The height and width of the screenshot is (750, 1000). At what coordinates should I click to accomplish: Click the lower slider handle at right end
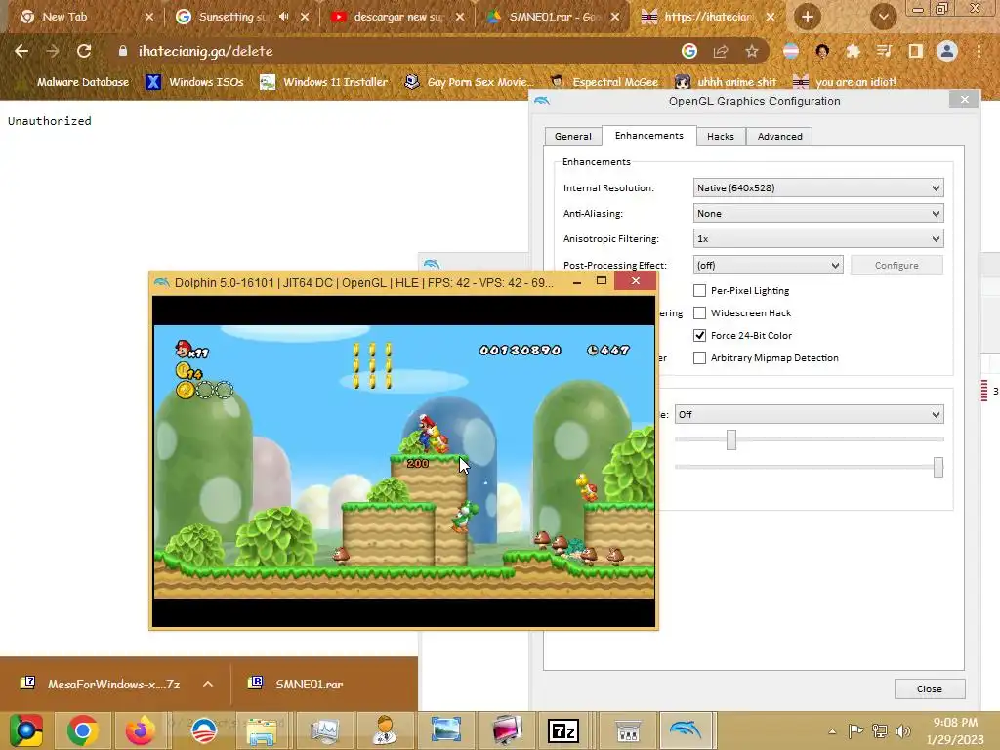click(x=938, y=467)
